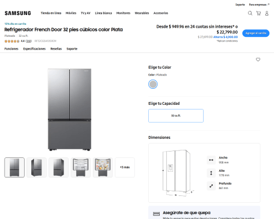Go to the product Soporte tab
This screenshot has height=219, width=274.
72,49
